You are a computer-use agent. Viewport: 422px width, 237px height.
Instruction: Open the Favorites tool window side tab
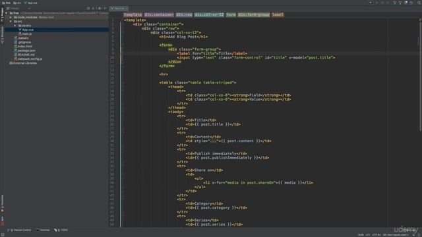pyautogui.click(x=2, y=203)
